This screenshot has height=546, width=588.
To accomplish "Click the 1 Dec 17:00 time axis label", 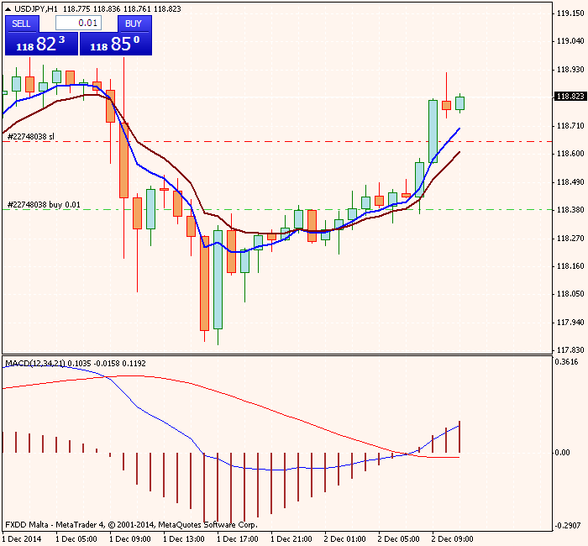I will pos(237,538).
